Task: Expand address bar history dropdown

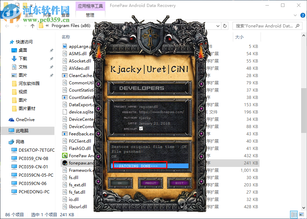Action: tap(218, 26)
